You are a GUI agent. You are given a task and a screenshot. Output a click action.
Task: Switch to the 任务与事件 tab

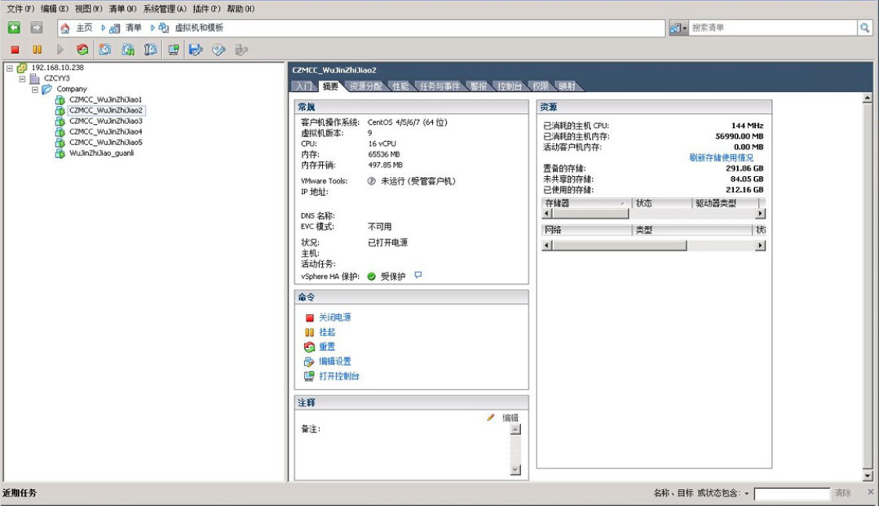click(x=440, y=87)
